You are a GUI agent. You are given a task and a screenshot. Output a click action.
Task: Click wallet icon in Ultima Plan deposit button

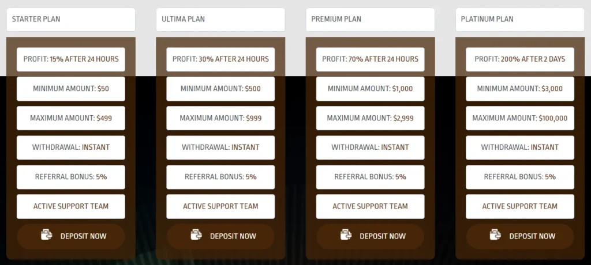196,235
